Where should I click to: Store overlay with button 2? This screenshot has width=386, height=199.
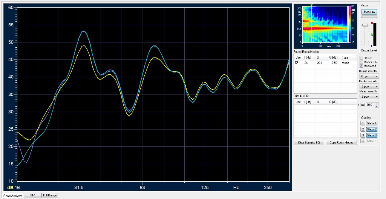(363, 129)
